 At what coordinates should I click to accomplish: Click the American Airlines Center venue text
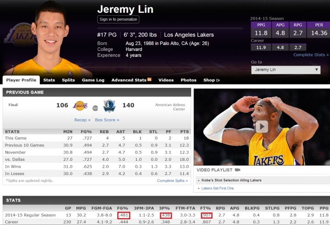coord(170,107)
